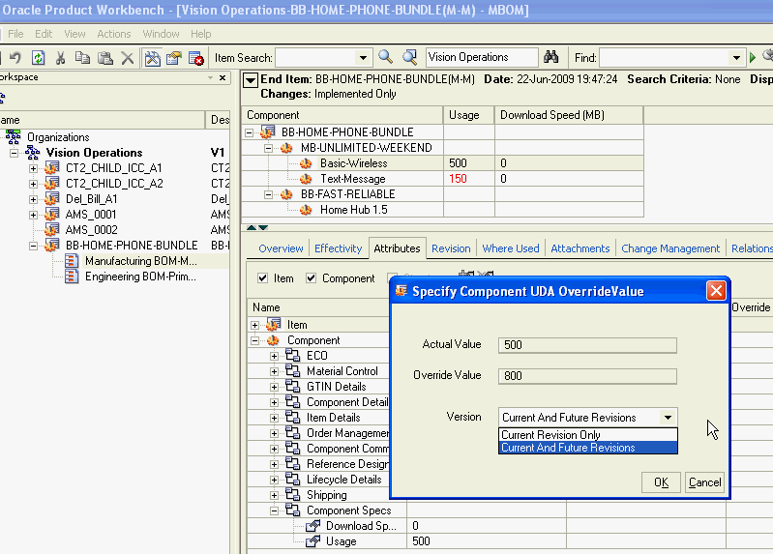Open the Version dropdown arrow in dialog
The height and width of the screenshot is (554, 773).
[668, 418]
